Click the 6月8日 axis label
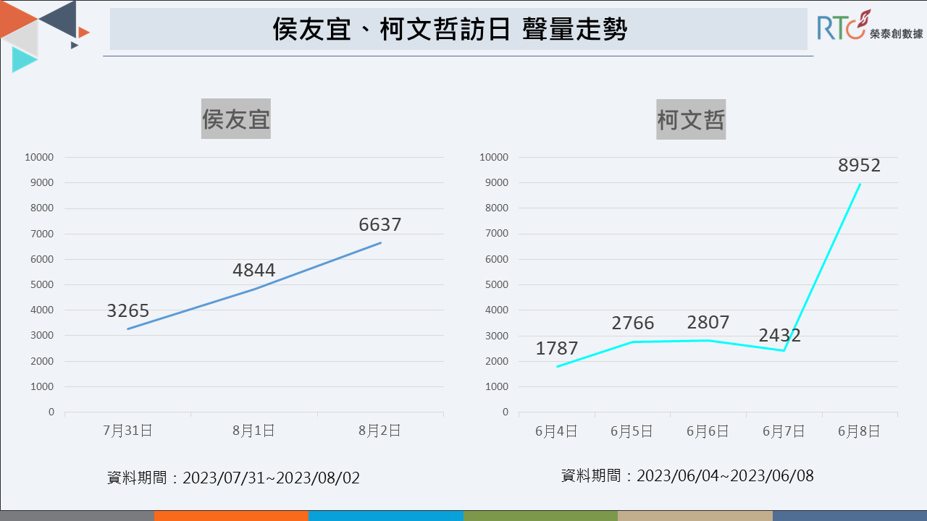Screen dimensions: 927x521 (x=860, y=431)
